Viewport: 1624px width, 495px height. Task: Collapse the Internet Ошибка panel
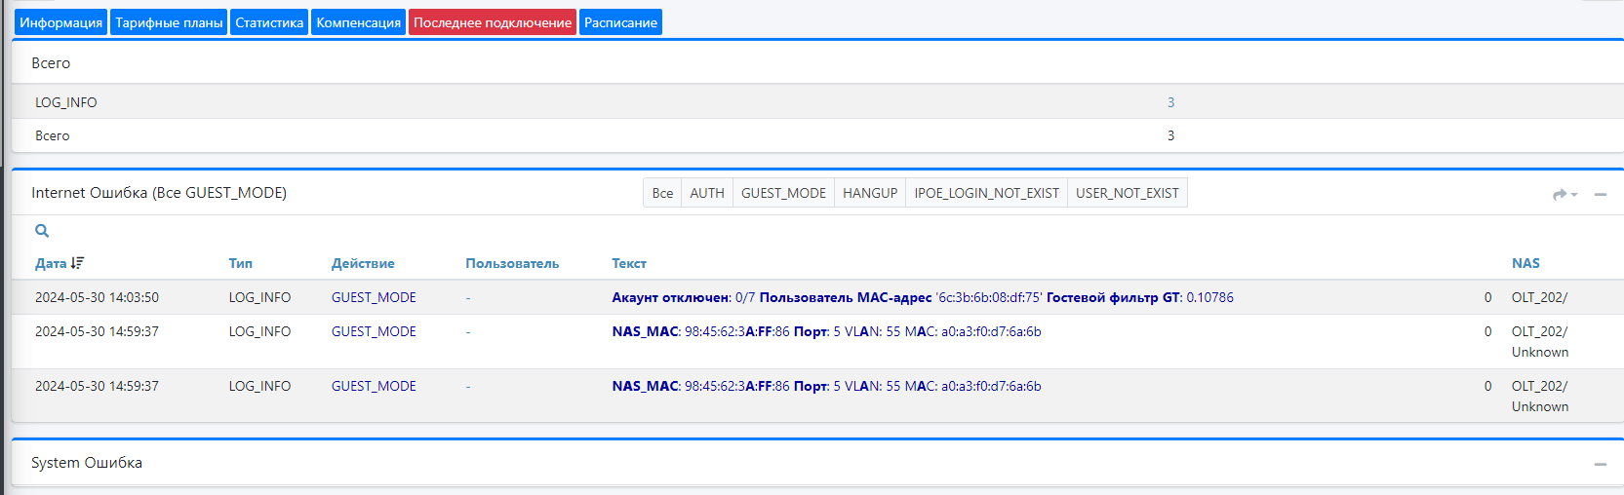coord(1601,195)
